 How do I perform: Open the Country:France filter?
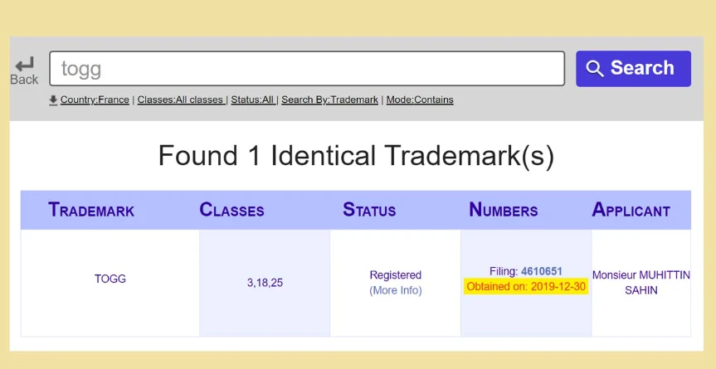(x=95, y=100)
